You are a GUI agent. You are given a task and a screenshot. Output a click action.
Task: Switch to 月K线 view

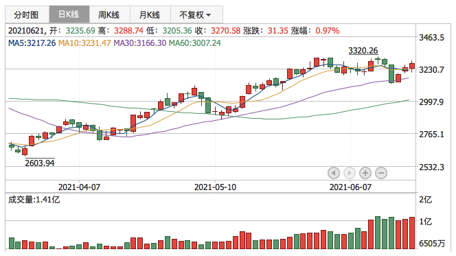(150, 14)
